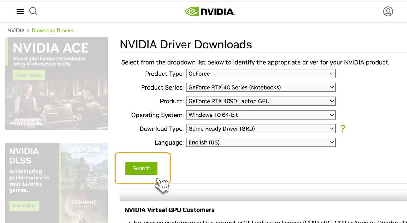Open the user account icon
The width and height of the screenshot is (407, 223).
[x=388, y=11]
